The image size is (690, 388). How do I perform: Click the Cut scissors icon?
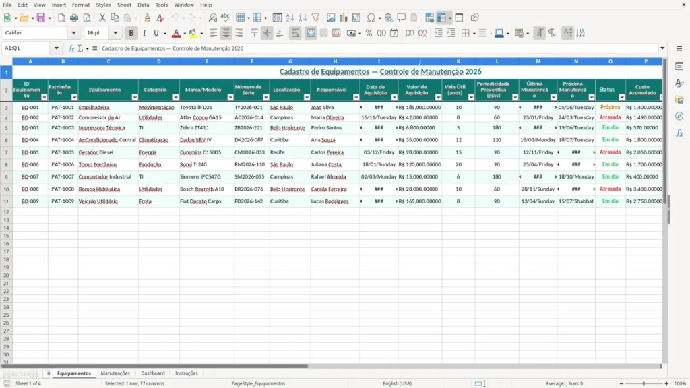point(102,18)
